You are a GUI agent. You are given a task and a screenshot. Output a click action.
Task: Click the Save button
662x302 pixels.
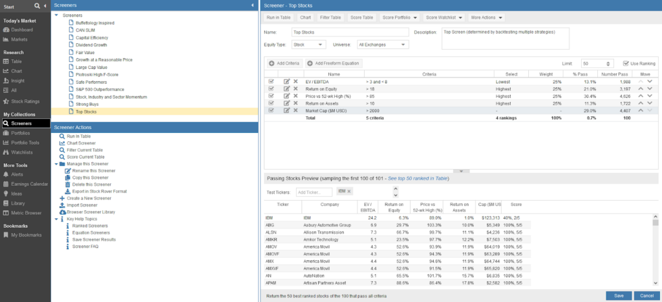click(x=619, y=296)
